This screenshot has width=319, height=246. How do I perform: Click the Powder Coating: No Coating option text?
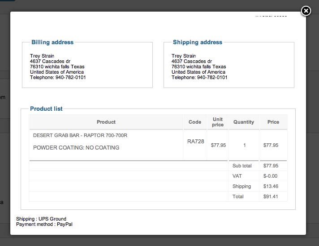click(76, 147)
